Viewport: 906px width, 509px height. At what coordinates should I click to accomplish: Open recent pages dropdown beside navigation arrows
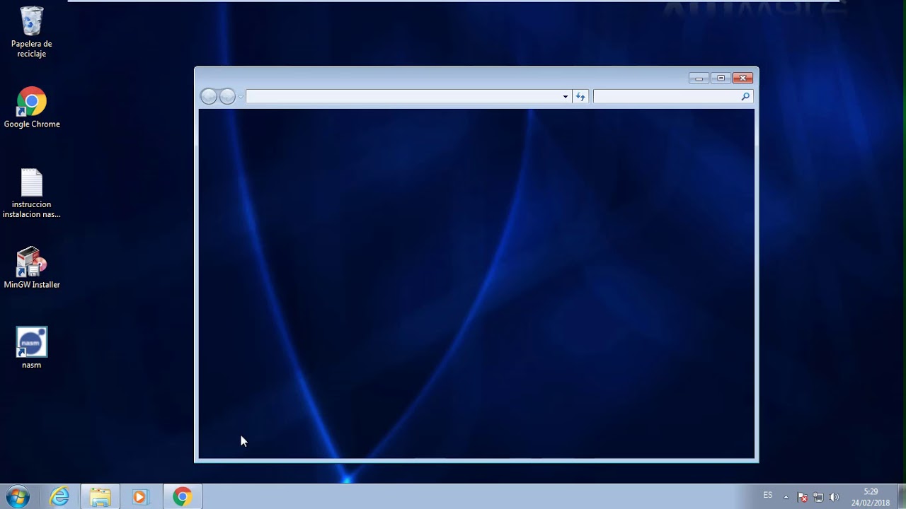[241, 96]
